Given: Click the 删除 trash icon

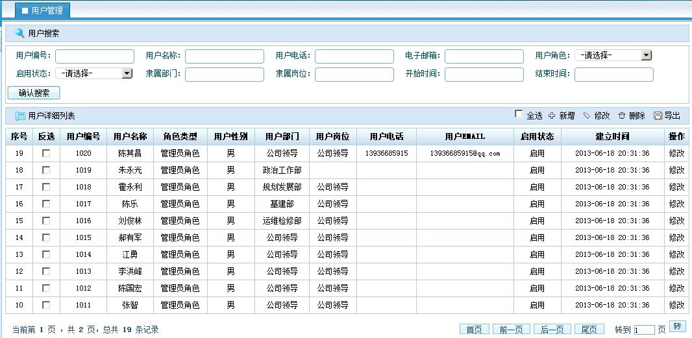Looking at the screenshot, I should click(622, 115).
